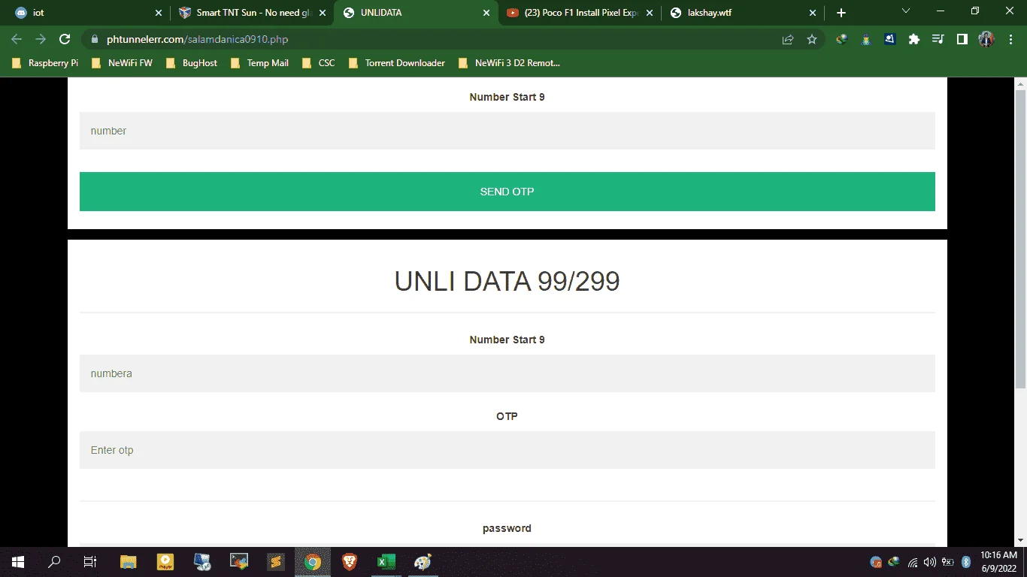The width and height of the screenshot is (1027, 577).
Task: Open the media control icon
Action: (938, 40)
